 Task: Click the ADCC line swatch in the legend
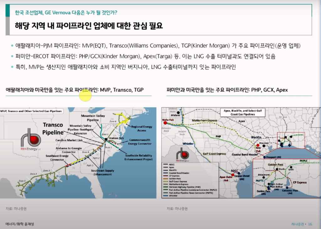[x=166, y=165]
